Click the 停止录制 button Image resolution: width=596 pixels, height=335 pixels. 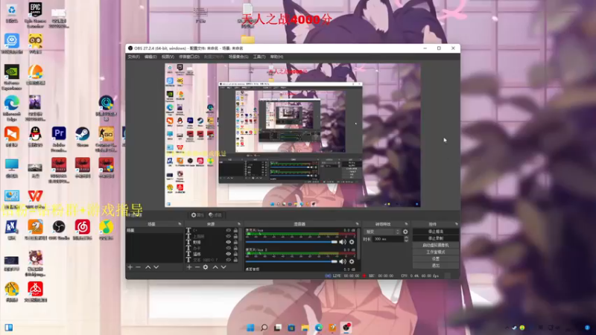(436, 238)
